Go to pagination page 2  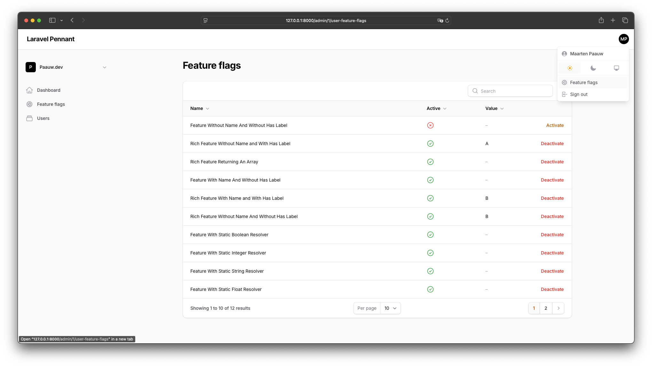(x=546, y=308)
